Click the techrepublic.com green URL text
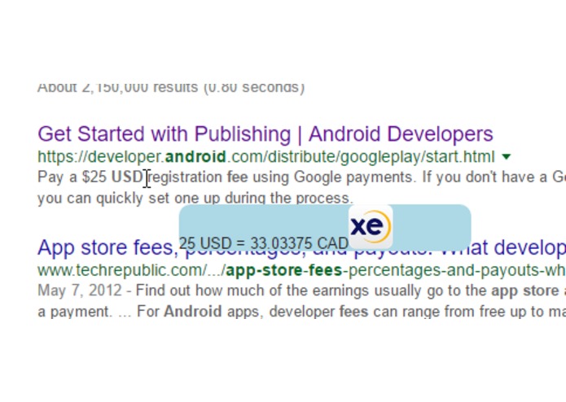This screenshot has width=566, height=402. coord(301,270)
